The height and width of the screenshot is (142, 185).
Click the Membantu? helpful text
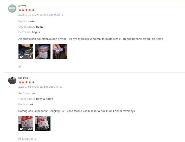pos(30,139)
